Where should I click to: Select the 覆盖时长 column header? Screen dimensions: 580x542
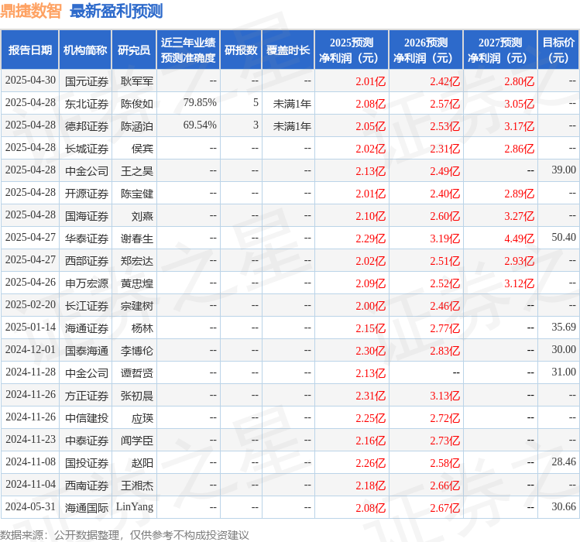coord(288,50)
